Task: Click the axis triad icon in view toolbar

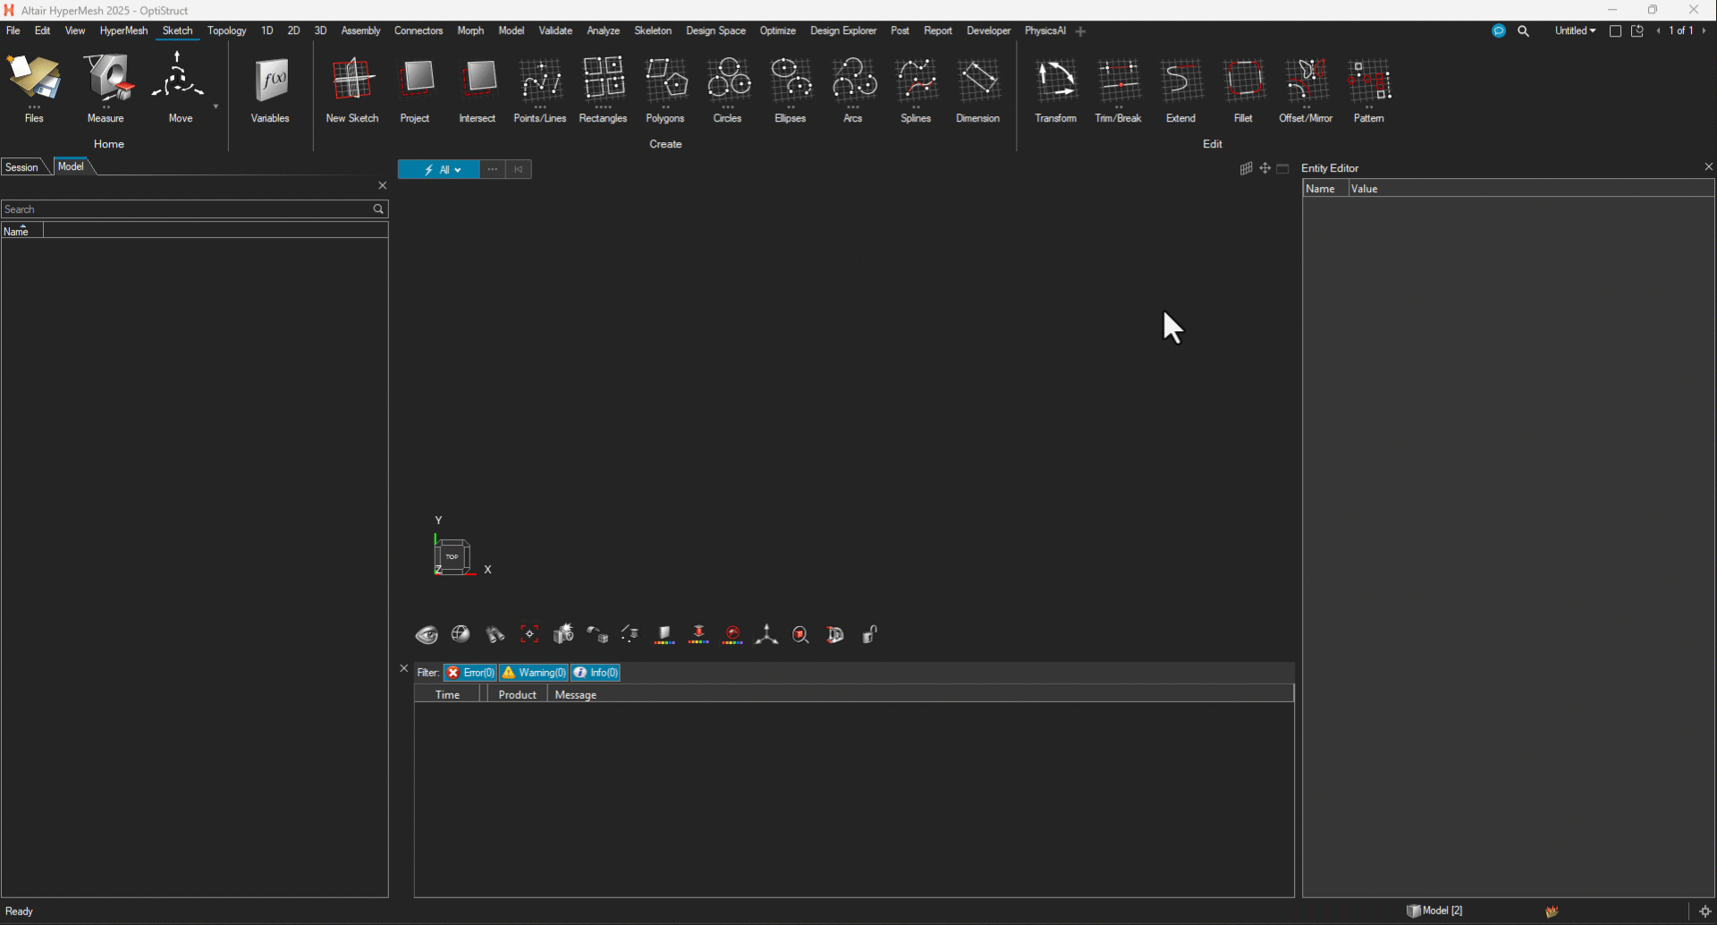Action: [766, 634]
